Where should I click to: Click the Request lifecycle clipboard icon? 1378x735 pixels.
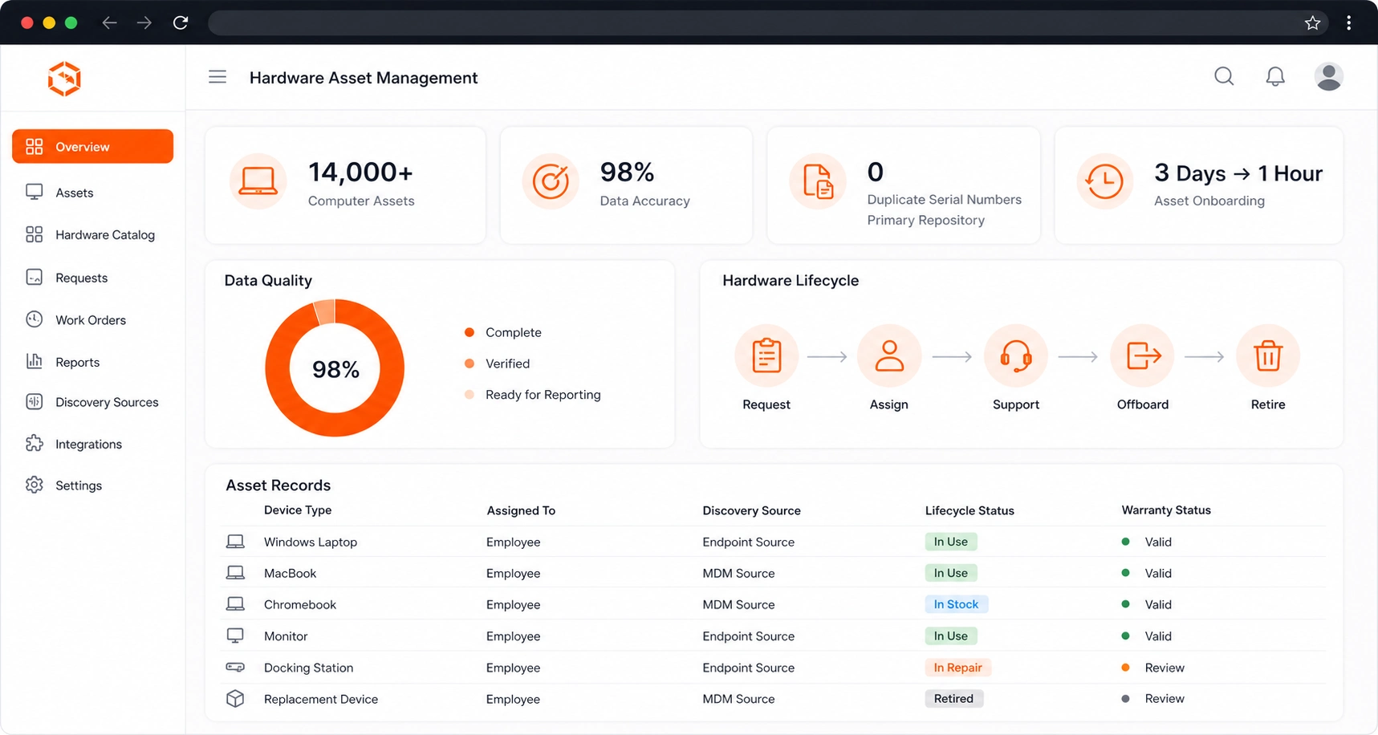(766, 355)
